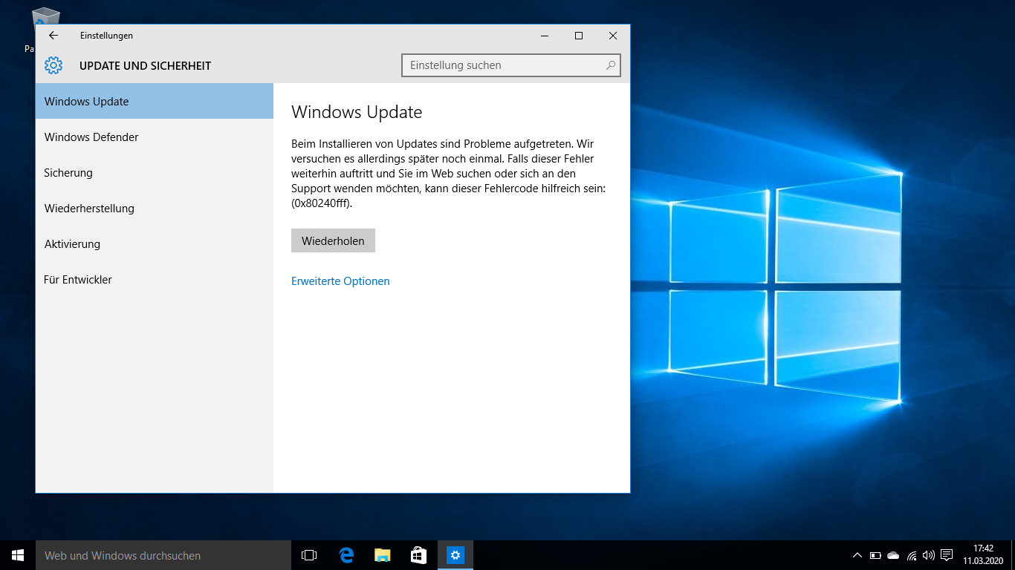Open the volume control in system tray
Screen dimensions: 1015x570
point(929,555)
